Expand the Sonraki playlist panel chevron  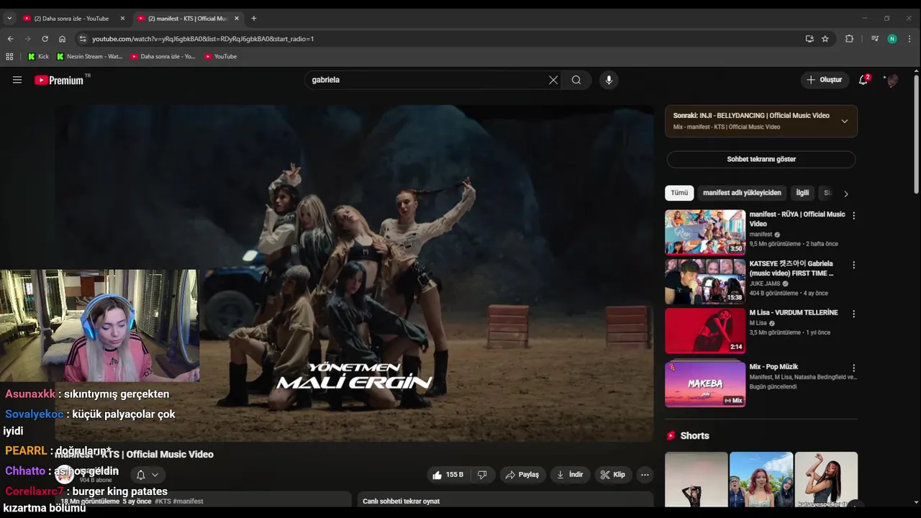(x=845, y=121)
